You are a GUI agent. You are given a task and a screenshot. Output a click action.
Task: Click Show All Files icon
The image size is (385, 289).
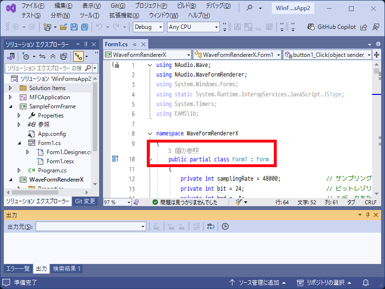point(64,56)
